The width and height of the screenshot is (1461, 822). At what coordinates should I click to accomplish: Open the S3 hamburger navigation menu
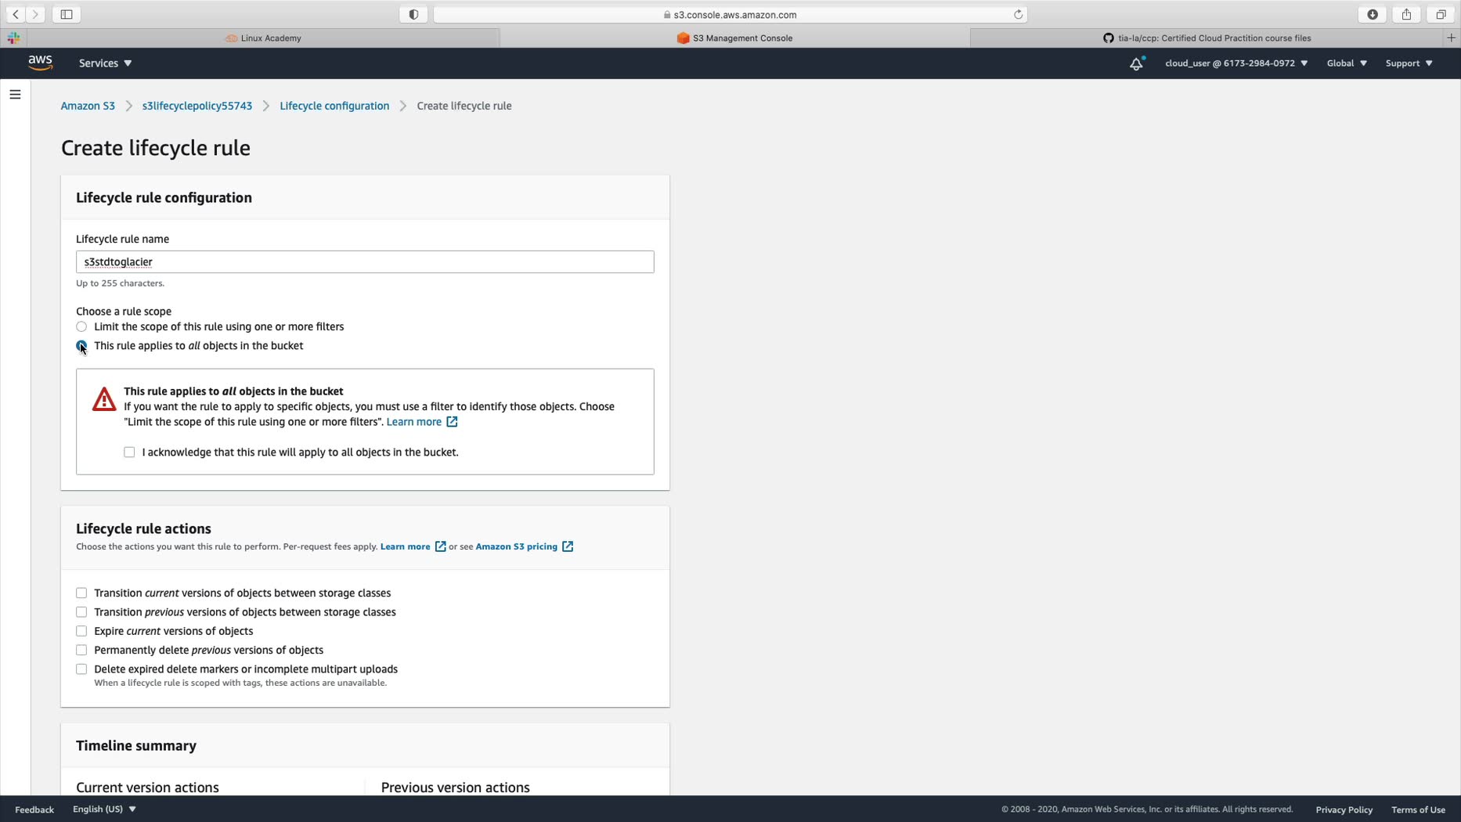pos(15,95)
